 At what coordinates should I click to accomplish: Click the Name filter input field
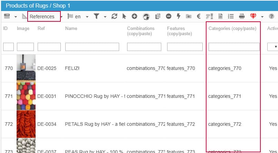click(92, 47)
